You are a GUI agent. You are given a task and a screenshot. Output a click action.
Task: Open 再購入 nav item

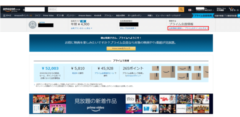[150, 16]
